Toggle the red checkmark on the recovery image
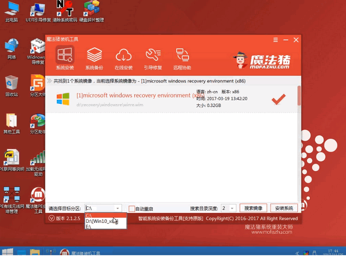 click(x=278, y=99)
